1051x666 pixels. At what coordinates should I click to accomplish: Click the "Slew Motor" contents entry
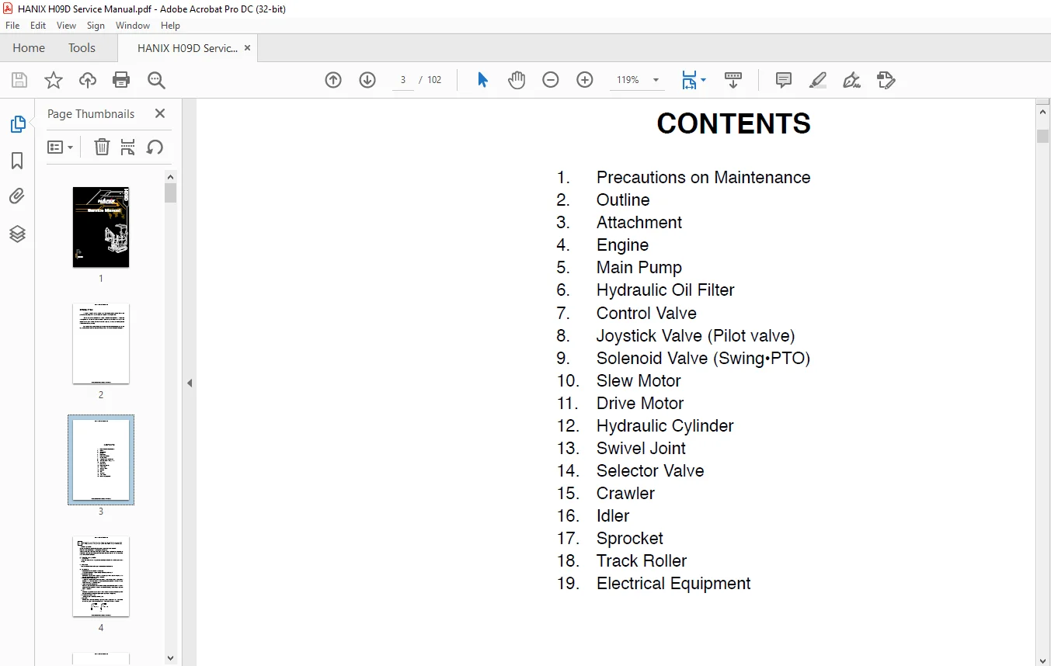click(x=639, y=381)
